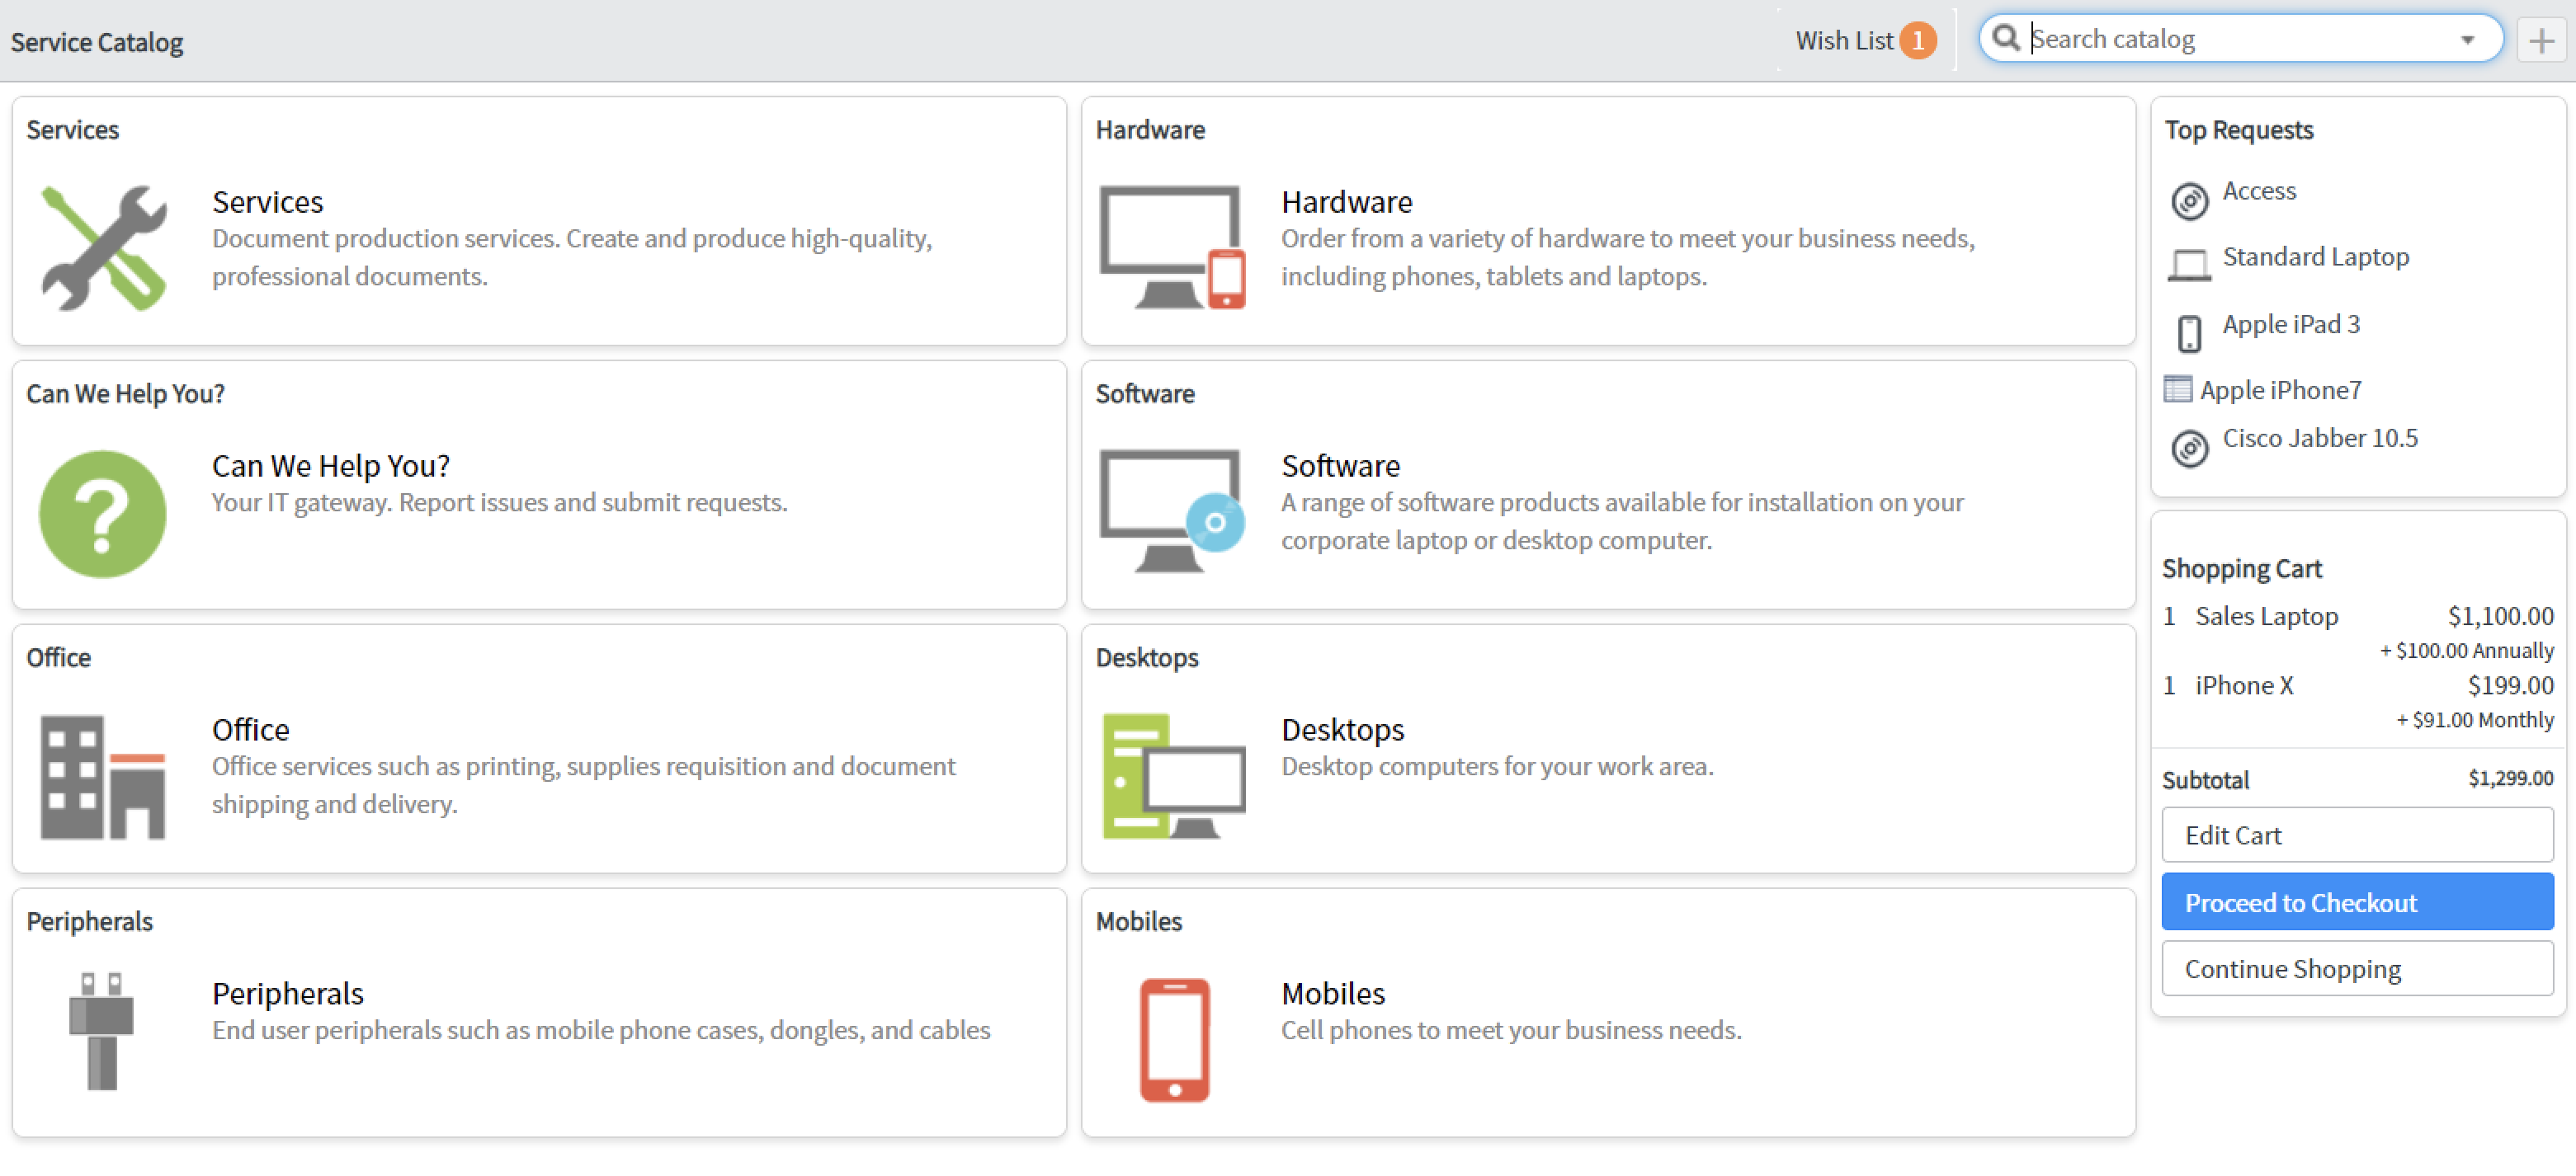The height and width of the screenshot is (1176, 2576).
Task: Click the Office building icon
Action: pos(102,776)
